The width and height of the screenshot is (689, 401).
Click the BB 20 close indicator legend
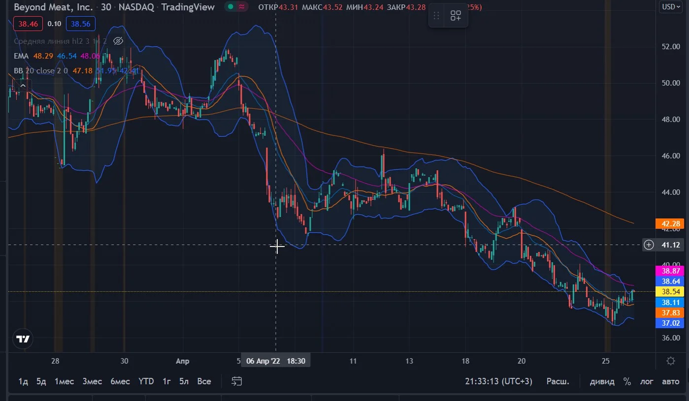(x=42, y=71)
